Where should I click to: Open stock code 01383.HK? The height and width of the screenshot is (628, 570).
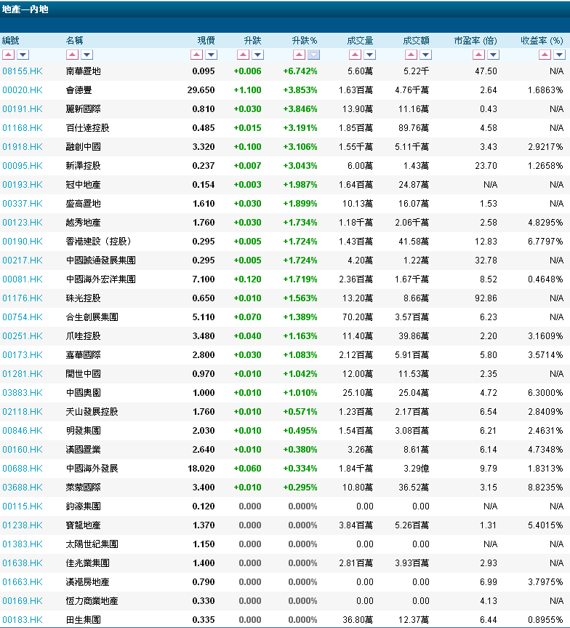23,544
